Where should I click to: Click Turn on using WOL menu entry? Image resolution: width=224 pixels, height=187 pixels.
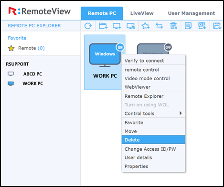(x=153, y=105)
